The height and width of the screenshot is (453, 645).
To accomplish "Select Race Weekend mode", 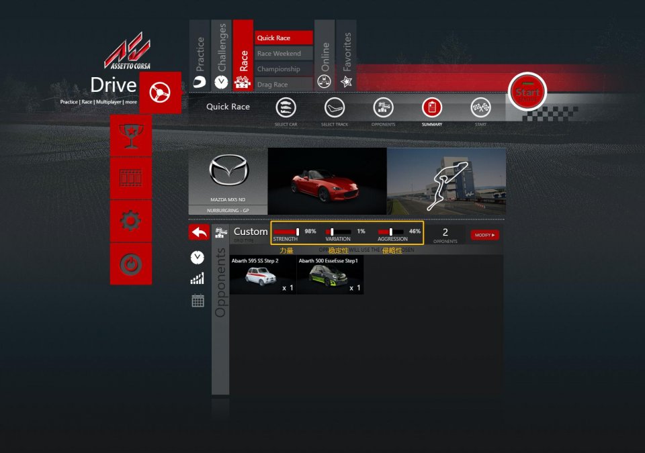I will (284, 54).
